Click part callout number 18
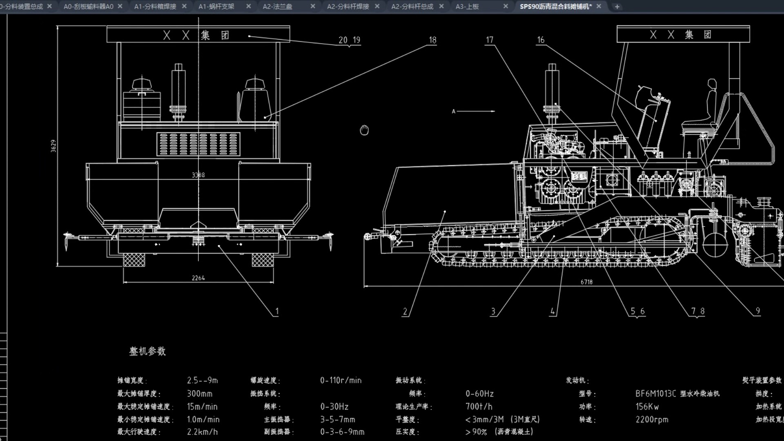Image resolution: width=784 pixels, height=441 pixels. click(x=433, y=40)
